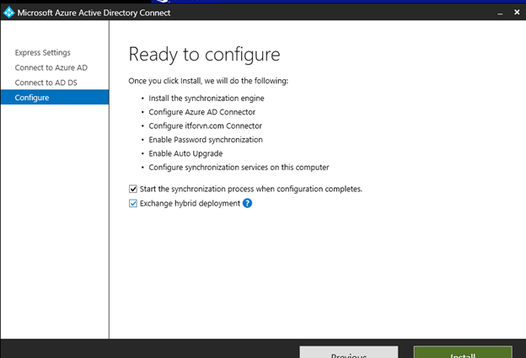Select Connect to Azure AD step
Viewport: 526px width, 358px height.
point(49,68)
